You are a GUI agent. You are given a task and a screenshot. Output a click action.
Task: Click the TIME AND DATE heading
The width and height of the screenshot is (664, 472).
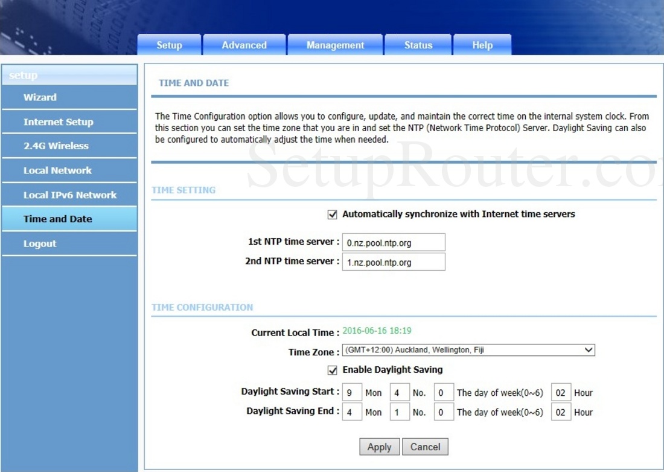click(x=194, y=83)
